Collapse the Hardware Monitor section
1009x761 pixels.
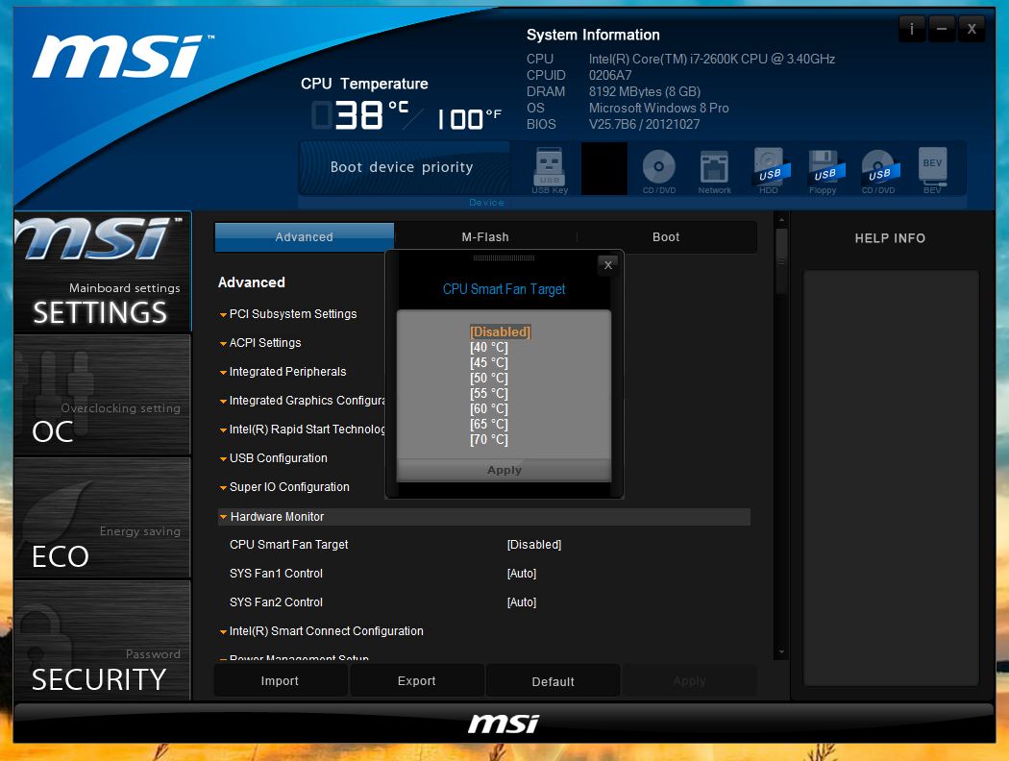pos(484,517)
